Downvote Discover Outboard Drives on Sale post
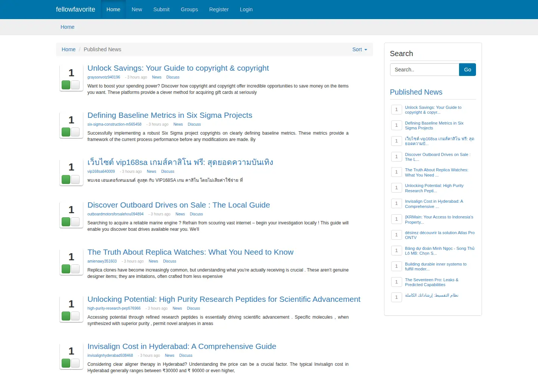 tap(75, 222)
